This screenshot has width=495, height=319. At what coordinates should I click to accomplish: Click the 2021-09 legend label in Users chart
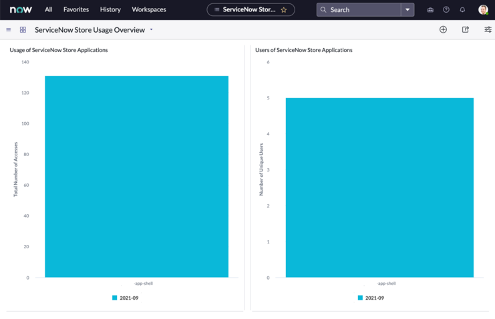coord(375,298)
